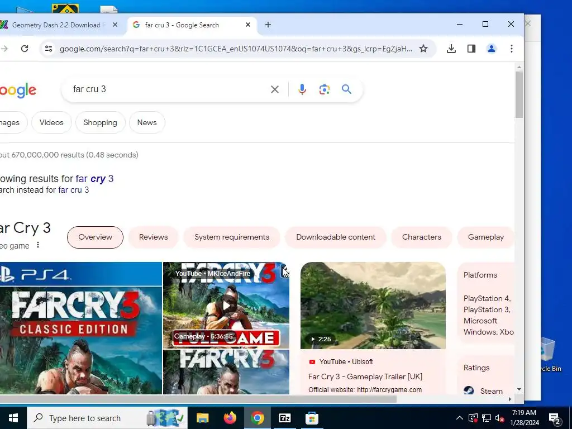Click into the Google search field
Image resolution: width=572 pixels, height=429 pixels.
pos(168,89)
